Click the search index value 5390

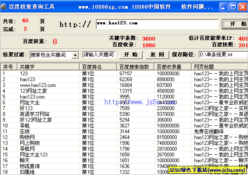point(125,114)
